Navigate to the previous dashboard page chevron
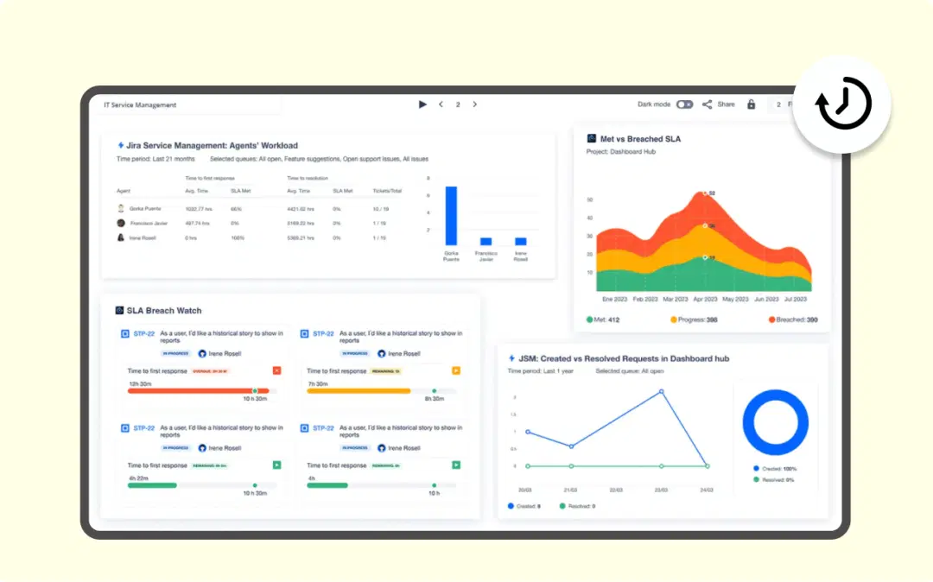933x582 pixels. (441, 104)
